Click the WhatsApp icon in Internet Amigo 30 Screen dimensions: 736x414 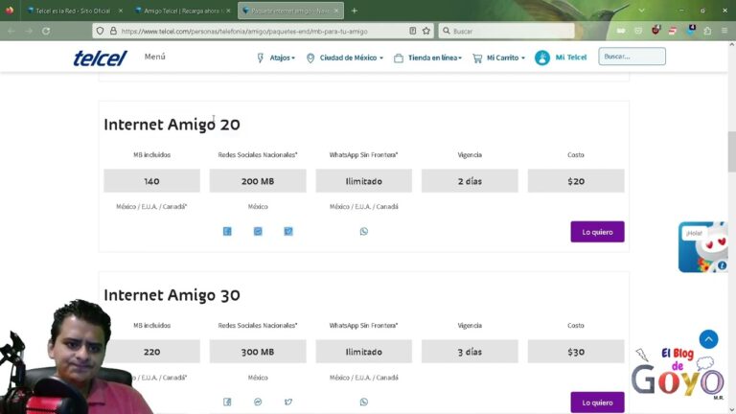coord(364,402)
